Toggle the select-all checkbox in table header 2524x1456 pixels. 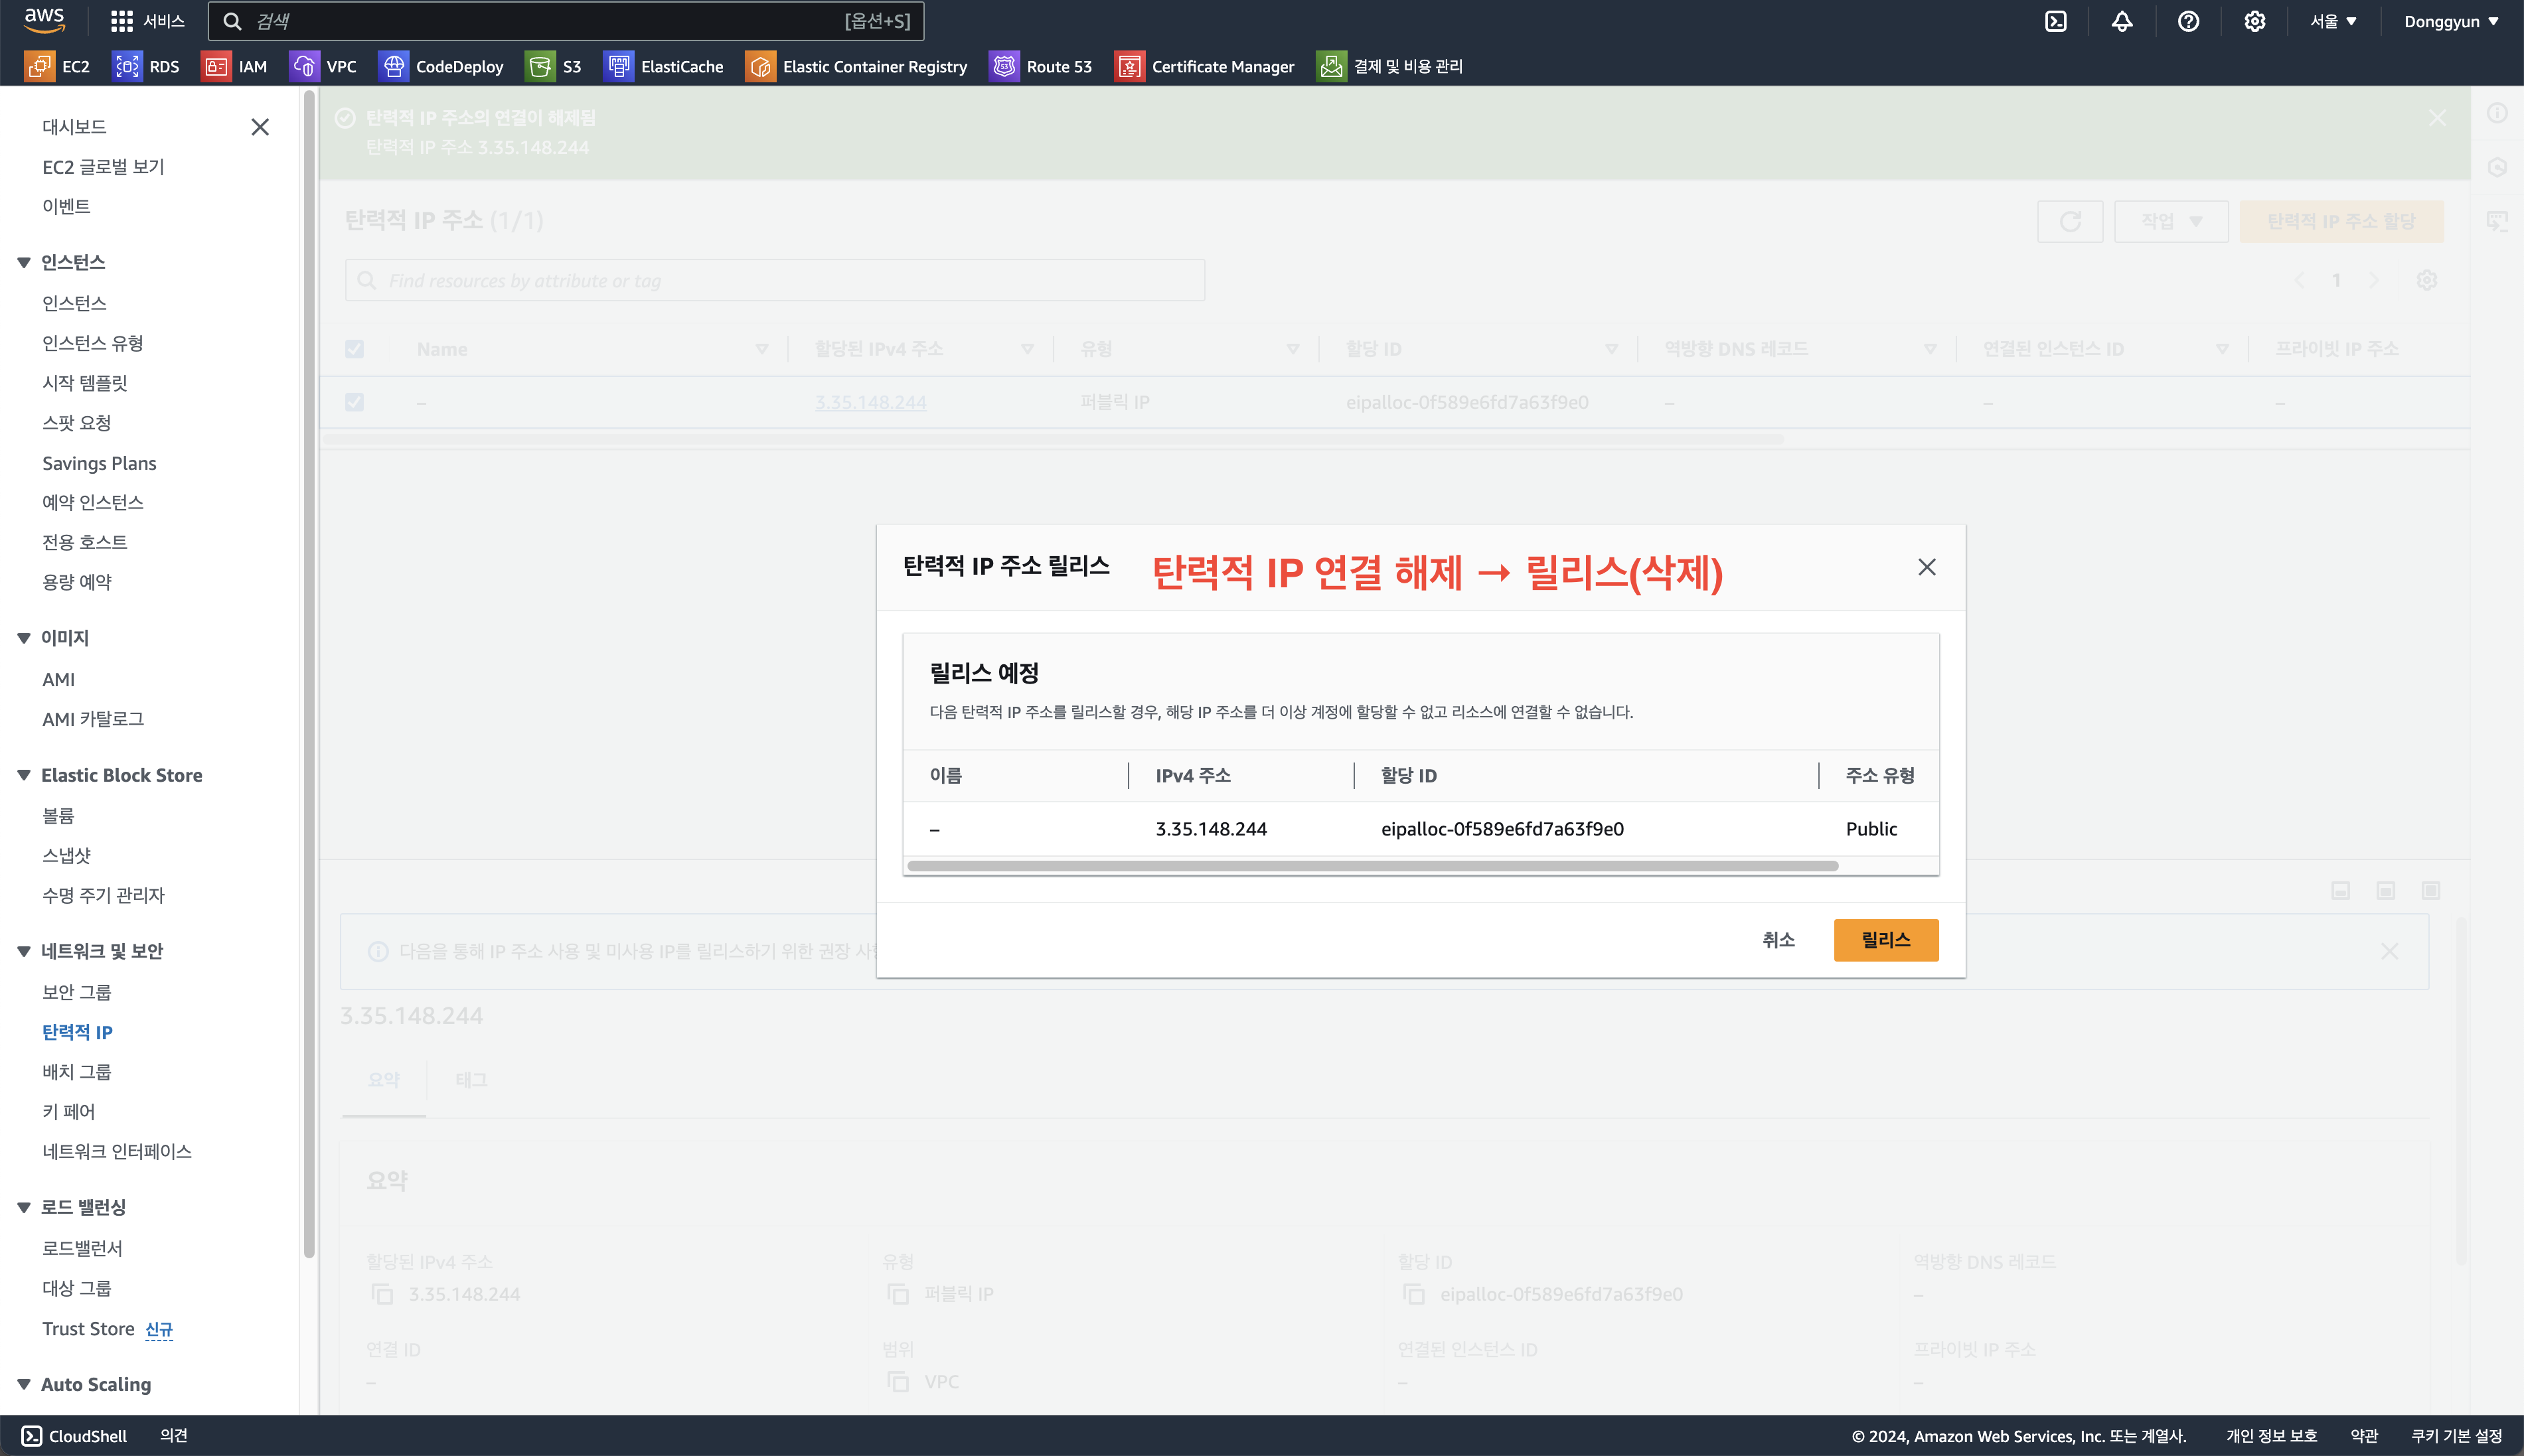pyautogui.click(x=354, y=349)
